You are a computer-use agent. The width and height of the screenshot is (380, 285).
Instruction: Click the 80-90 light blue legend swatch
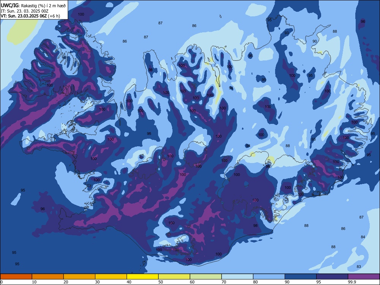[269, 277]
